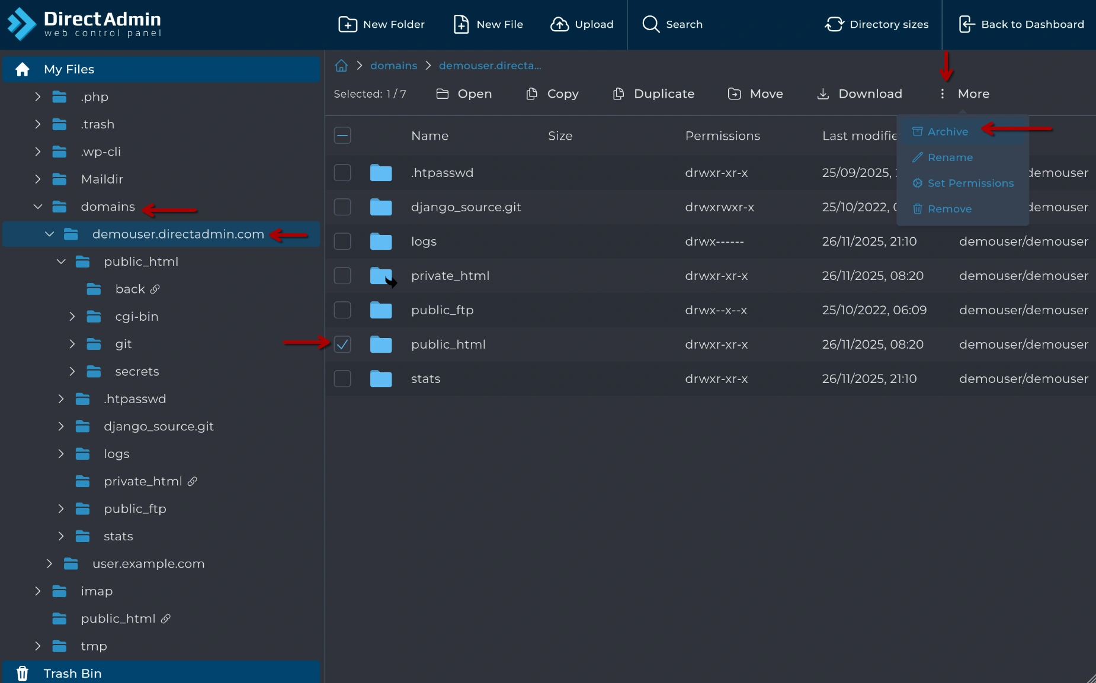This screenshot has width=1096, height=683.
Task: Open the Upload cloud icon
Action: 559,24
